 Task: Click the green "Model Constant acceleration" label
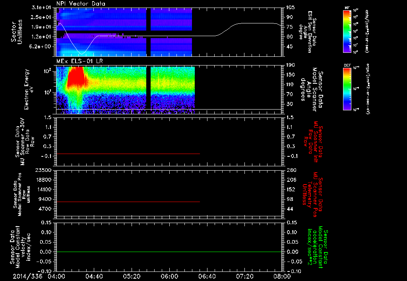click(x=317, y=247)
